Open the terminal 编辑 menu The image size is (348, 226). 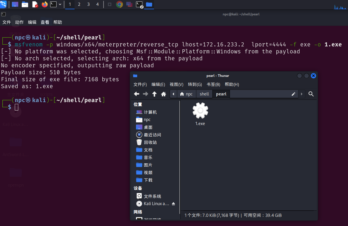click(32, 22)
